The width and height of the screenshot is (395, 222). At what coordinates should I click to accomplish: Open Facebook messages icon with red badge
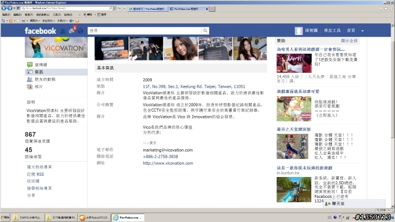pos(72,30)
